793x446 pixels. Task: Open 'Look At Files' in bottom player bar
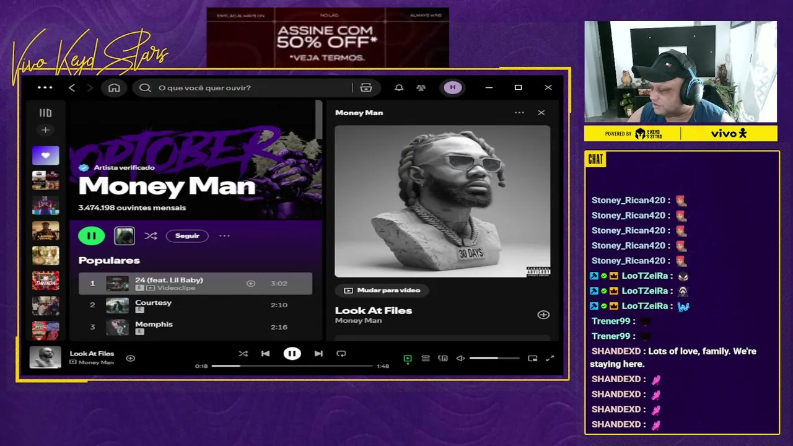[92, 354]
